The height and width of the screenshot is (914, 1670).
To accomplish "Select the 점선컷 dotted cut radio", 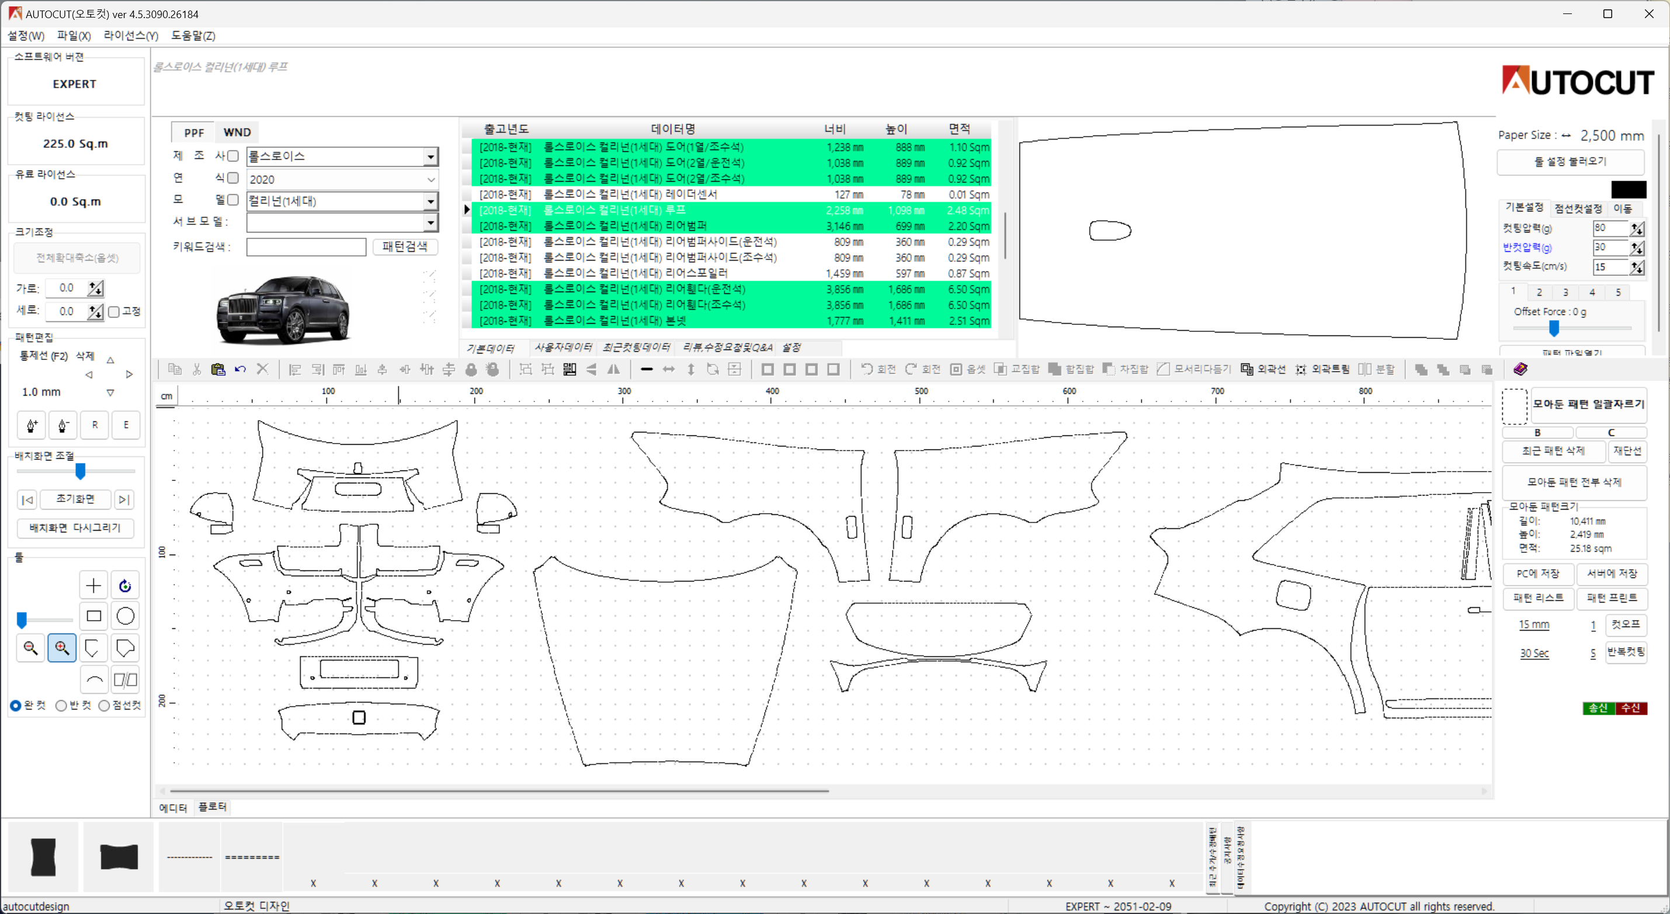I will point(104,705).
